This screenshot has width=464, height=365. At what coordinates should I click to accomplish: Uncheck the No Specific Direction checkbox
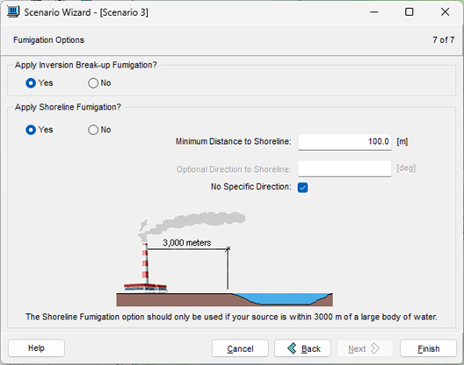302,188
